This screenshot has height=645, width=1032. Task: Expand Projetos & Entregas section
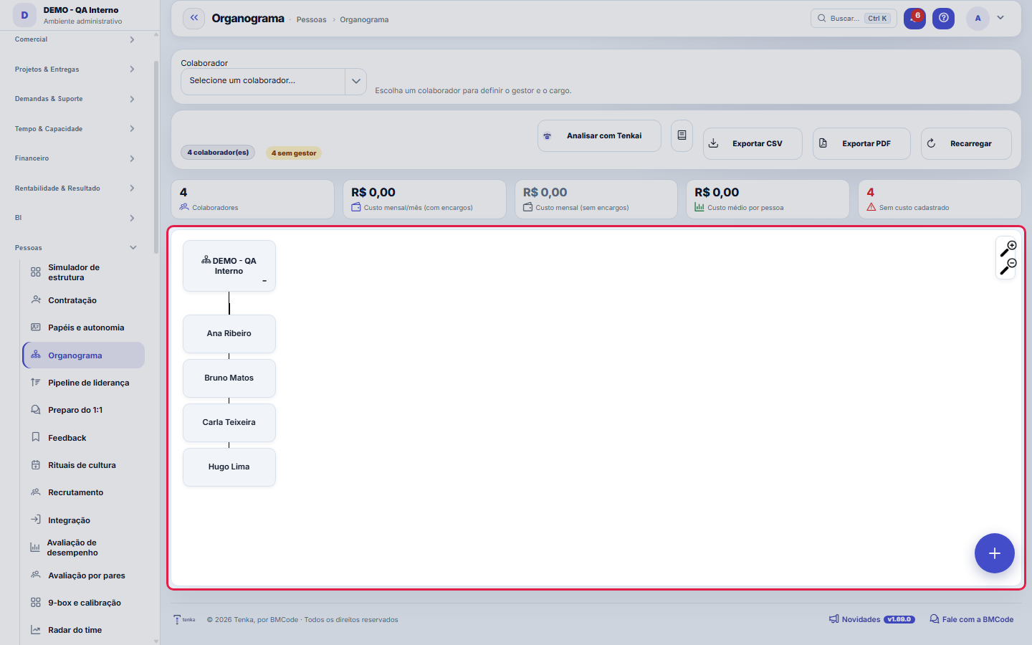click(75, 70)
